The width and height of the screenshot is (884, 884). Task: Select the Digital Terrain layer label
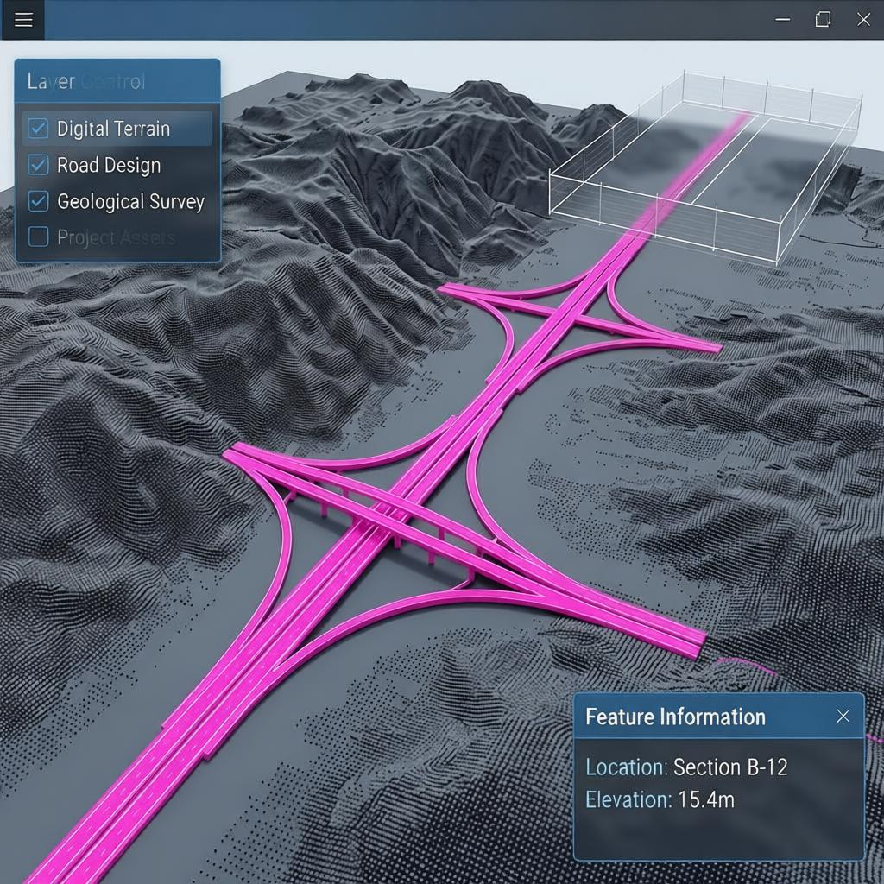tap(113, 129)
